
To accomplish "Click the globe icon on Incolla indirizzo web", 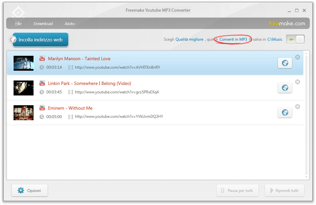I will pyautogui.click(x=13, y=39).
